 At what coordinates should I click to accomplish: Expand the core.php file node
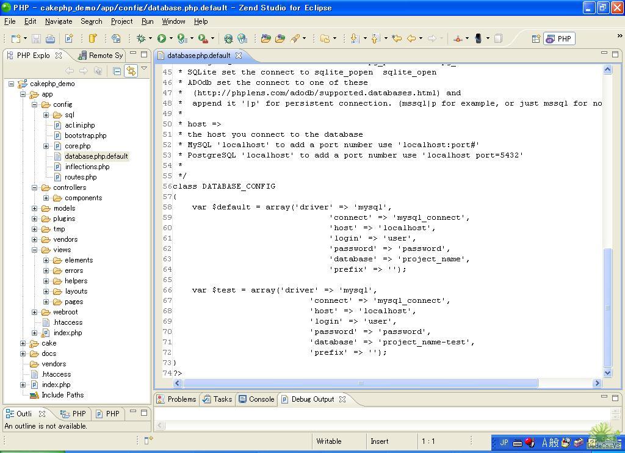click(x=46, y=146)
